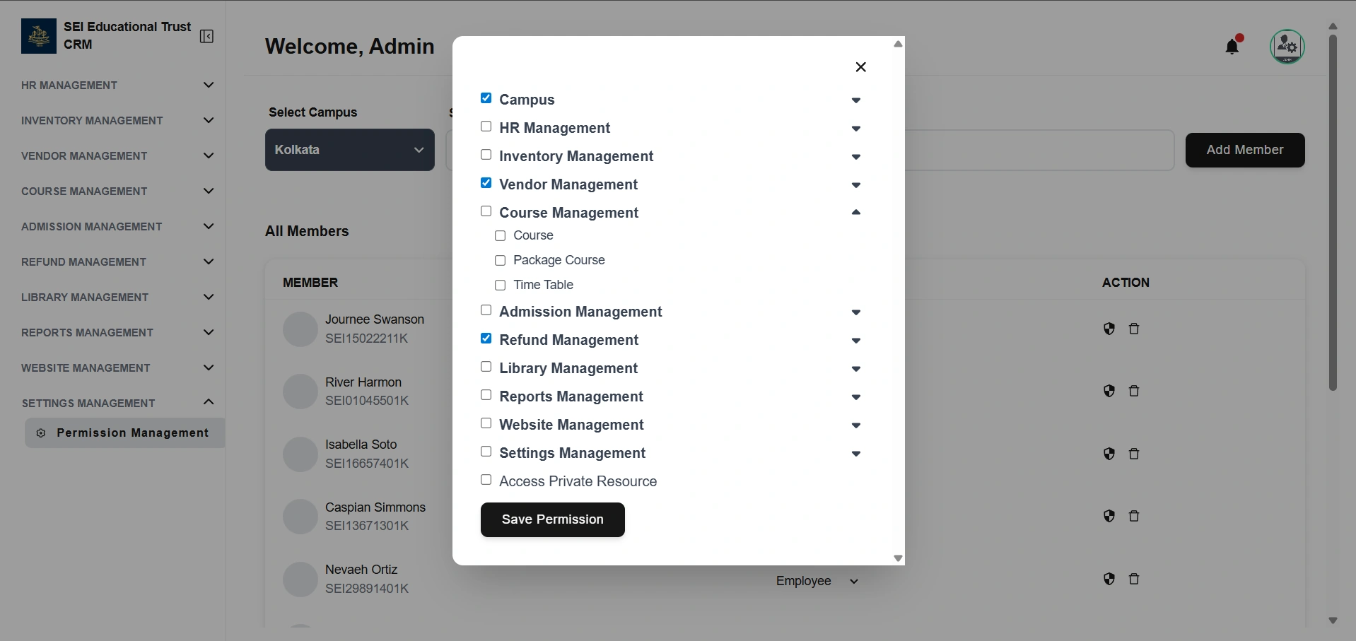1356x641 pixels.
Task: Uncheck the Campus permission checkbox
Action: pyautogui.click(x=486, y=98)
